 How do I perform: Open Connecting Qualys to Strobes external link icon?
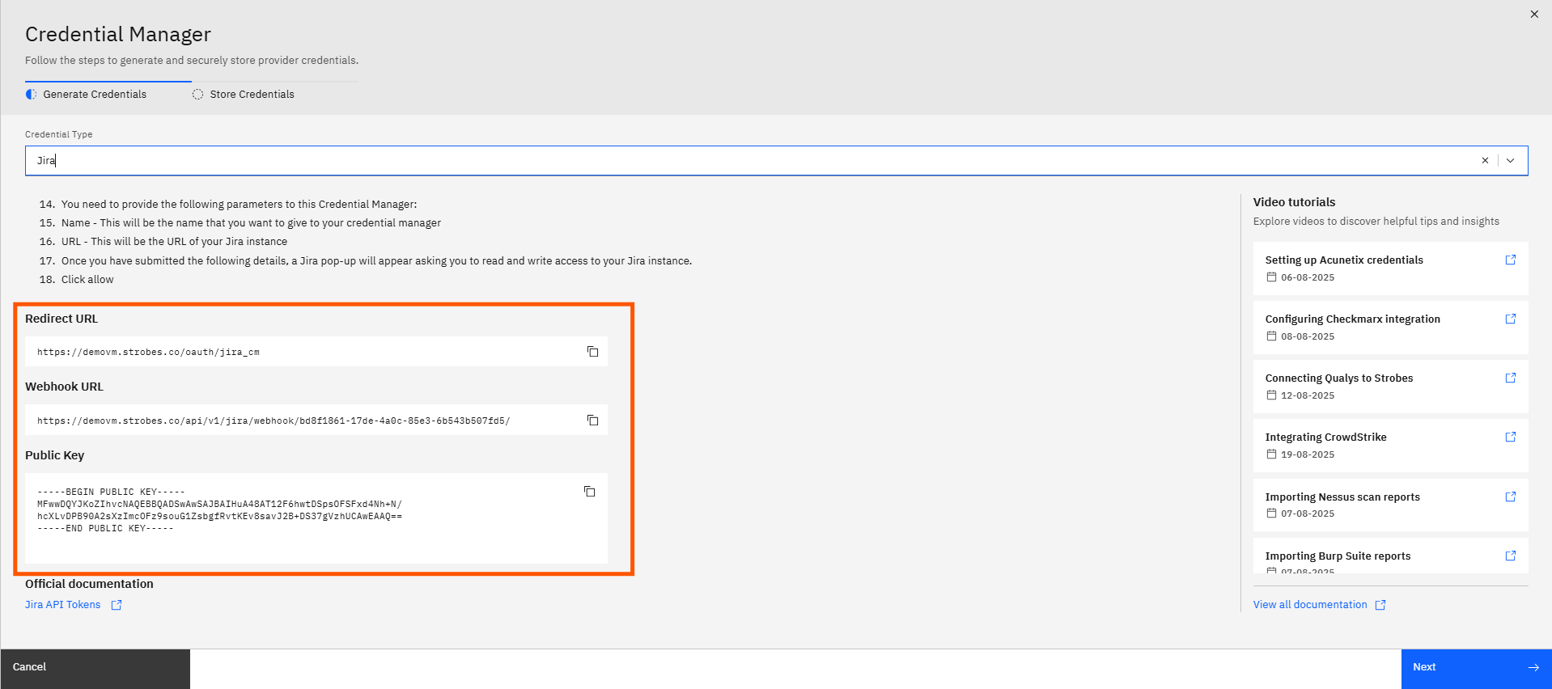tap(1510, 378)
